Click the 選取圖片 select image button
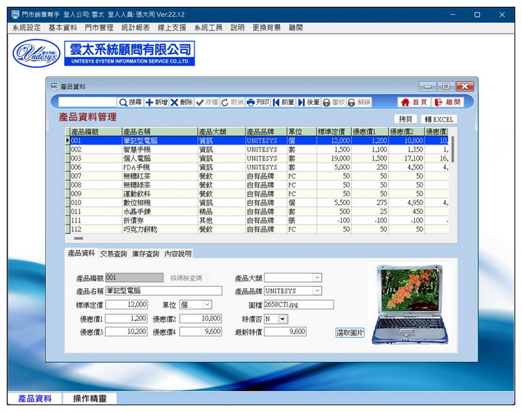The width and height of the screenshot is (522, 412). point(349,332)
